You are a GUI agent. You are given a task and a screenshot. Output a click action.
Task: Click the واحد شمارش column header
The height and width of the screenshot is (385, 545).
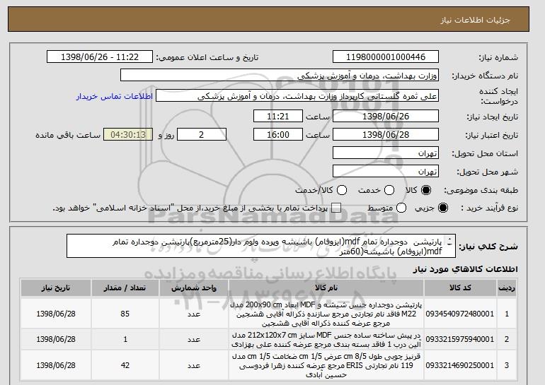click(194, 288)
